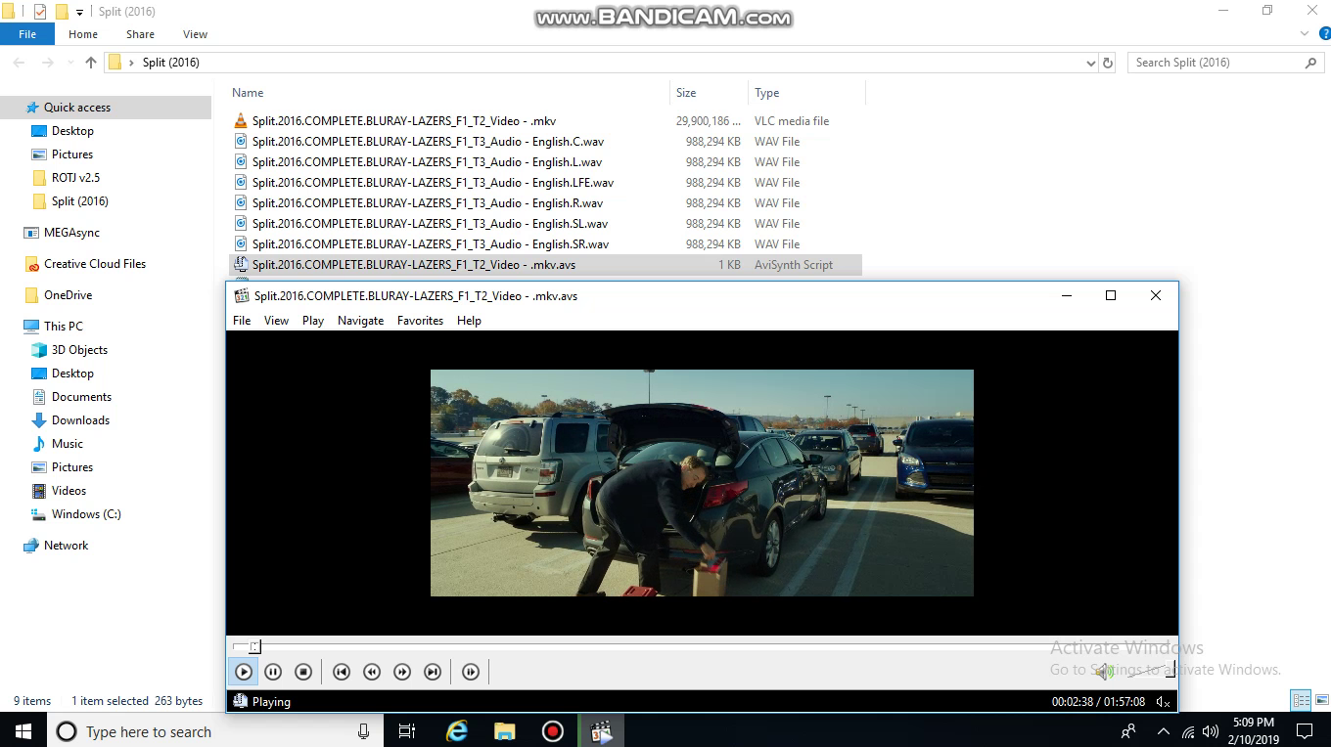Viewport: 1331px width, 747px height.
Task: Open Task View on the taskbar
Action: pos(407,731)
